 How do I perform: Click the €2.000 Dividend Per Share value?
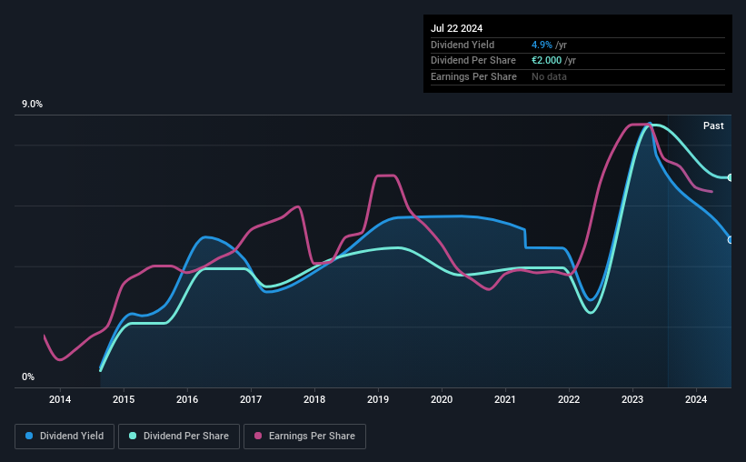pos(547,61)
